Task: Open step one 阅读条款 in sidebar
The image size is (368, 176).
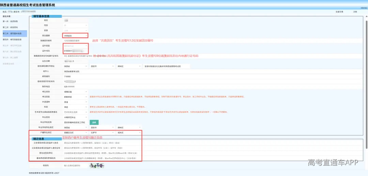Action: (10, 21)
